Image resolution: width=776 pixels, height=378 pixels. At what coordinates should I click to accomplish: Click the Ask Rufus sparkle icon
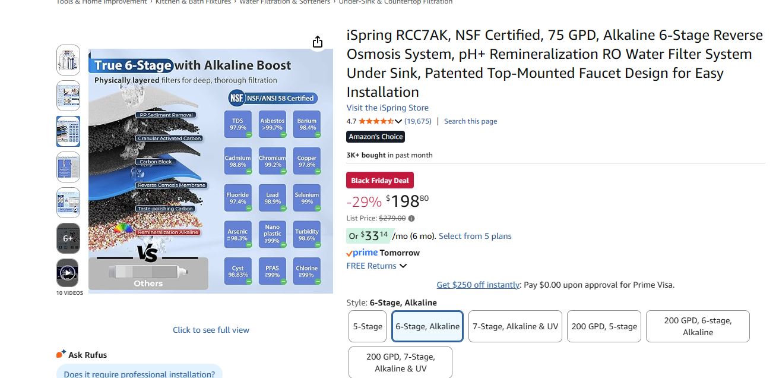(x=61, y=354)
